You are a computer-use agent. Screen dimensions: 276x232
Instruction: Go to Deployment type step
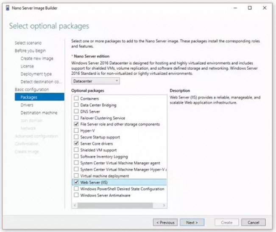36,74
